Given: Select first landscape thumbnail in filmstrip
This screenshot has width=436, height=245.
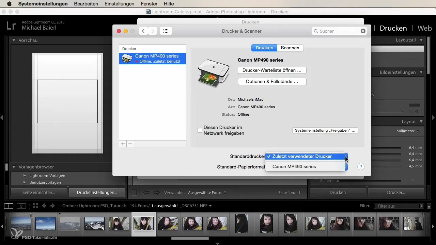Looking at the screenshot, I should click(21, 224).
